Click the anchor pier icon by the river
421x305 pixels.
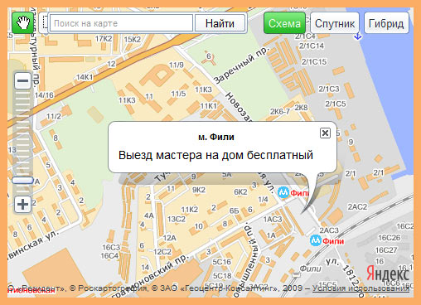[x=358, y=36]
